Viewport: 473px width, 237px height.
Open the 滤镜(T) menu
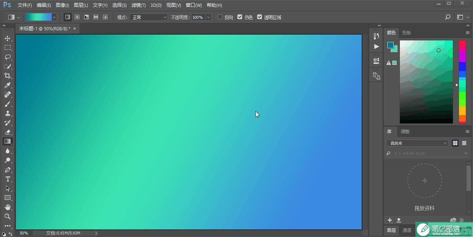click(139, 5)
